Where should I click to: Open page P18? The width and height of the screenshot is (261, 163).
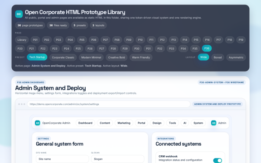[230, 40]
